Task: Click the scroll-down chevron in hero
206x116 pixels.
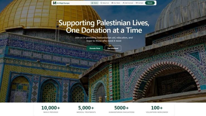Action: 106,97
